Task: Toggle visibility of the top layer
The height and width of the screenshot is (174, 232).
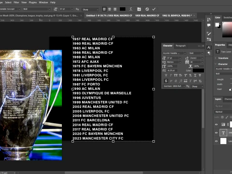Action: click(216, 124)
